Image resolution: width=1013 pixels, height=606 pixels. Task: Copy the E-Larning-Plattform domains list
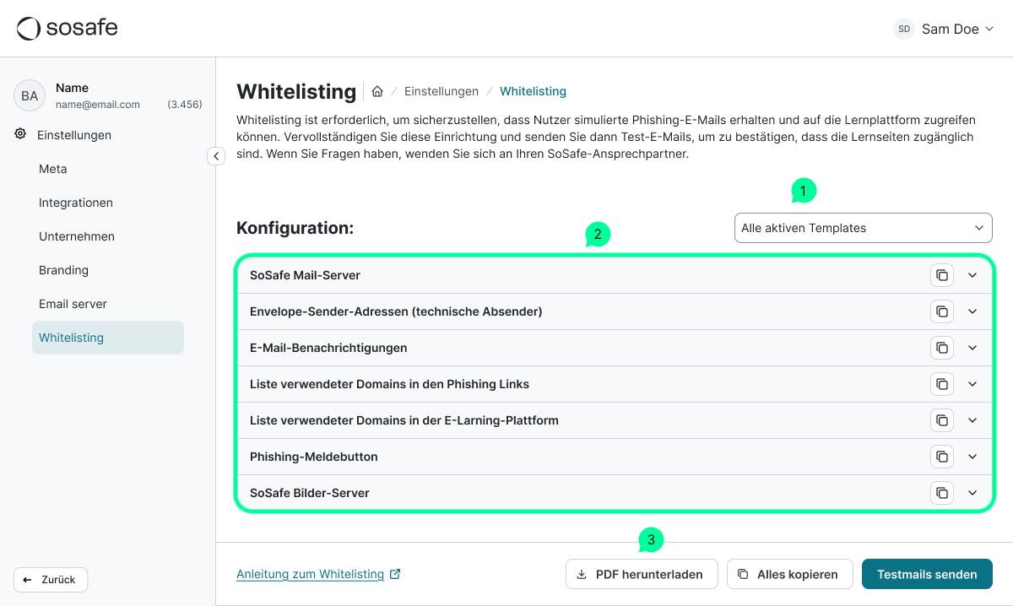(942, 419)
